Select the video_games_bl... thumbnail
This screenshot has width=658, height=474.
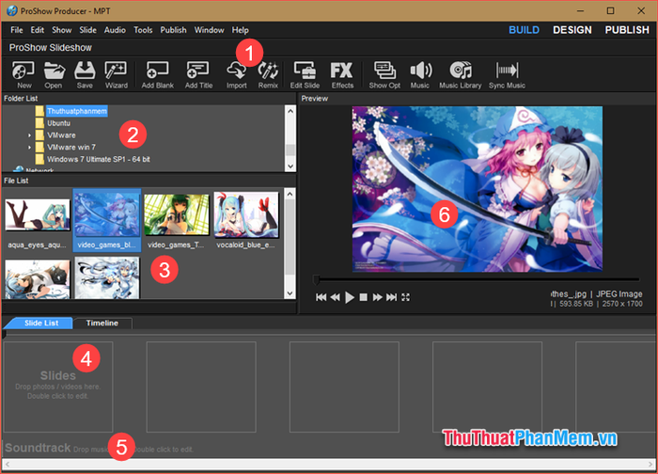tap(107, 220)
